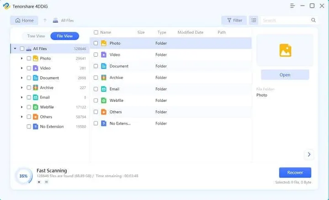Collapse the All Files tree node

[x=15, y=49]
